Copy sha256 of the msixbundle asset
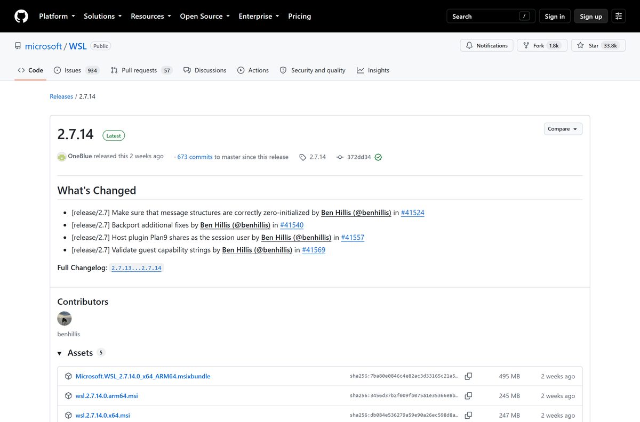640x422 pixels. point(468,376)
